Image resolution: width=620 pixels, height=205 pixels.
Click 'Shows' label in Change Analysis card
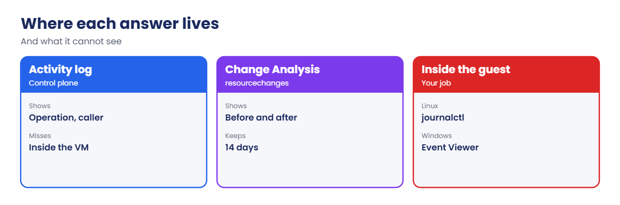[x=236, y=106]
